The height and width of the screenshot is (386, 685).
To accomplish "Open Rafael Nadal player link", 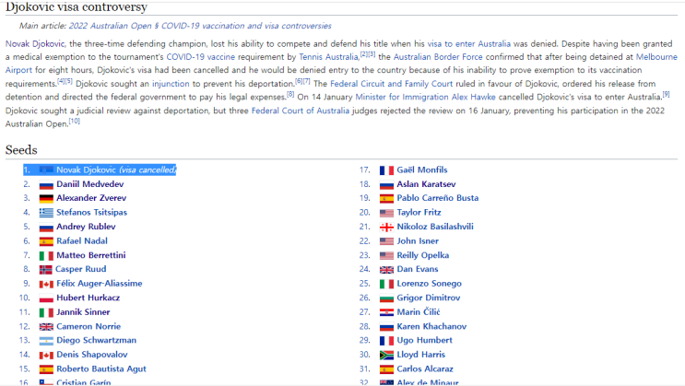I will [82, 241].
